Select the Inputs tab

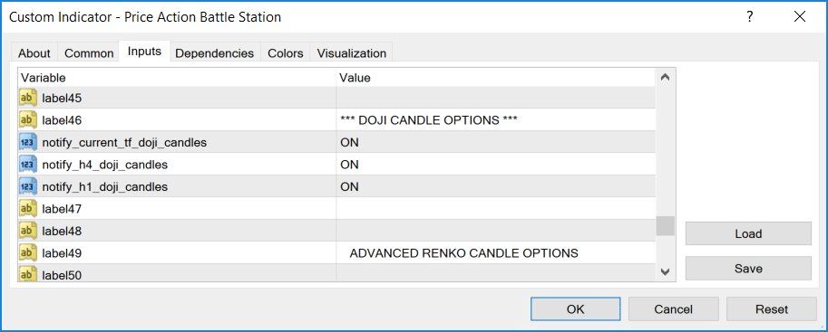(x=144, y=52)
